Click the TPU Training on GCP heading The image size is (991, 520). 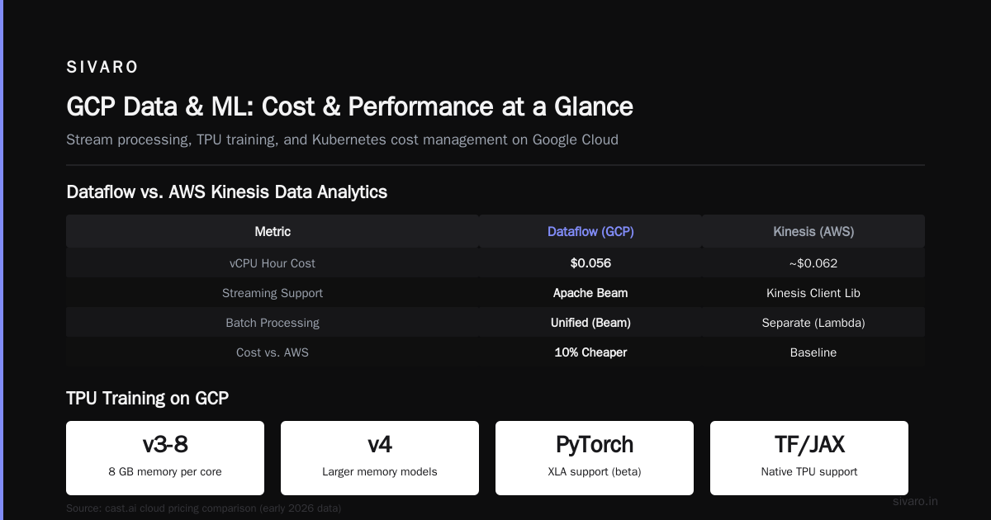pyautogui.click(x=147, y=399)
